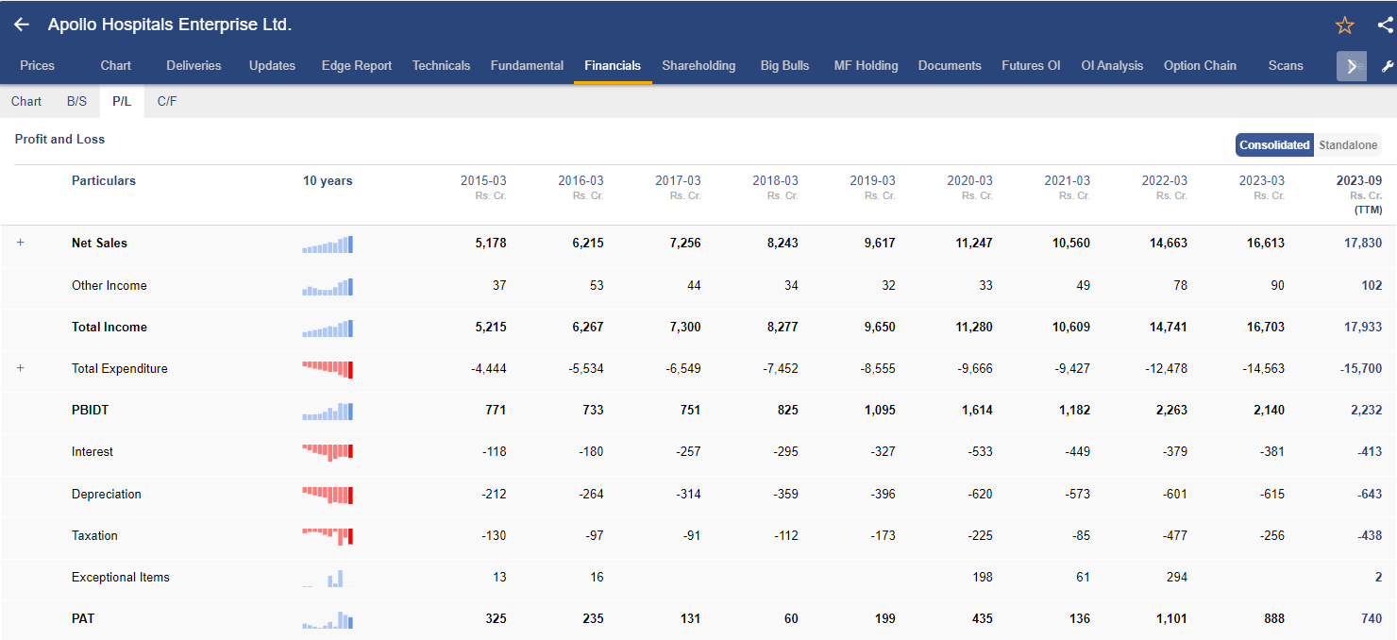Click the 2023-03 column header
This screenshot has width=1397, height=640.
[1262, 180]
